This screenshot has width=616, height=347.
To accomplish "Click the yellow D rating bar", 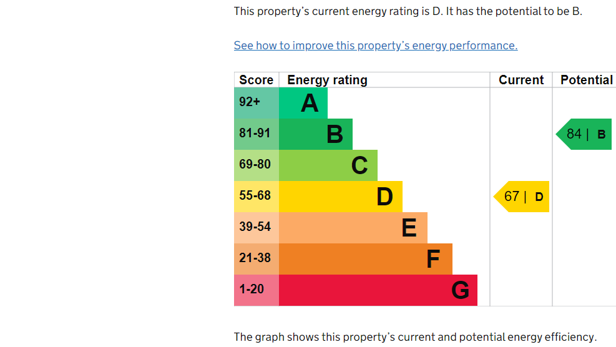I will coord(341,197).
